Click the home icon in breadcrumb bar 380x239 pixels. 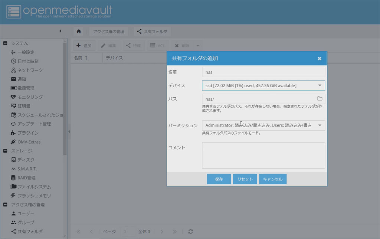click(79, 31)
